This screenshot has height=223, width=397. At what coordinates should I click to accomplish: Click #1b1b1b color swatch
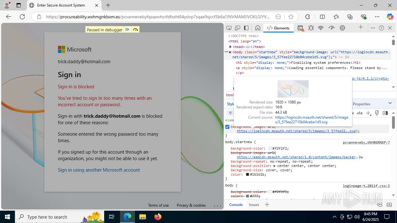[x=248, y=175]
